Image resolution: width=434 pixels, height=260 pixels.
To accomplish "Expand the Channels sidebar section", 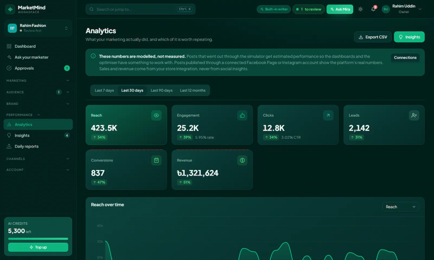I will pyautogui.click(x=38, y=159).
